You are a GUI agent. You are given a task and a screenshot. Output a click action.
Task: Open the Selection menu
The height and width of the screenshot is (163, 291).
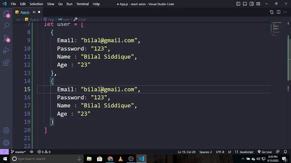click(x=36, y=4)
